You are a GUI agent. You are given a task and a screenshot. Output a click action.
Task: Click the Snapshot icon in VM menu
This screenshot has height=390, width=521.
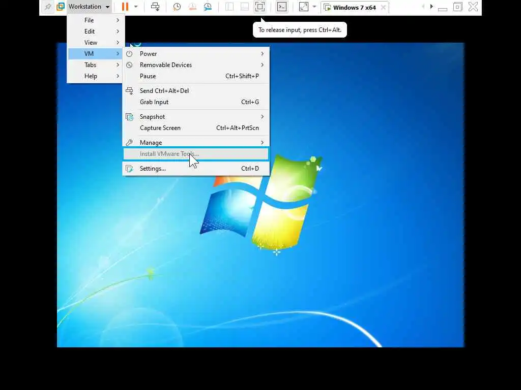129,117
